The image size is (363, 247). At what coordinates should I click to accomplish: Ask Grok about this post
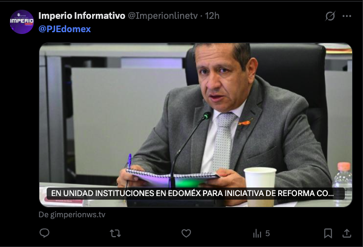tap(330, 16)
